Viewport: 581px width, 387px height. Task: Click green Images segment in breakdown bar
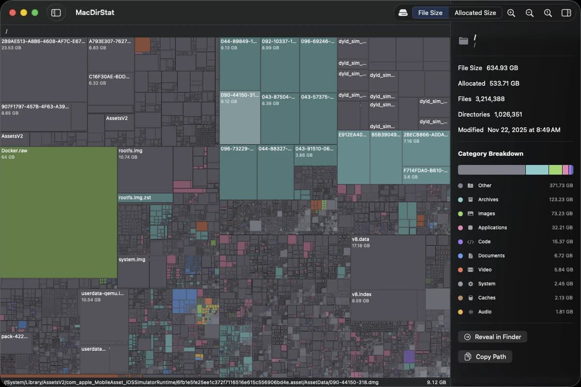click(x=555, y=170)
